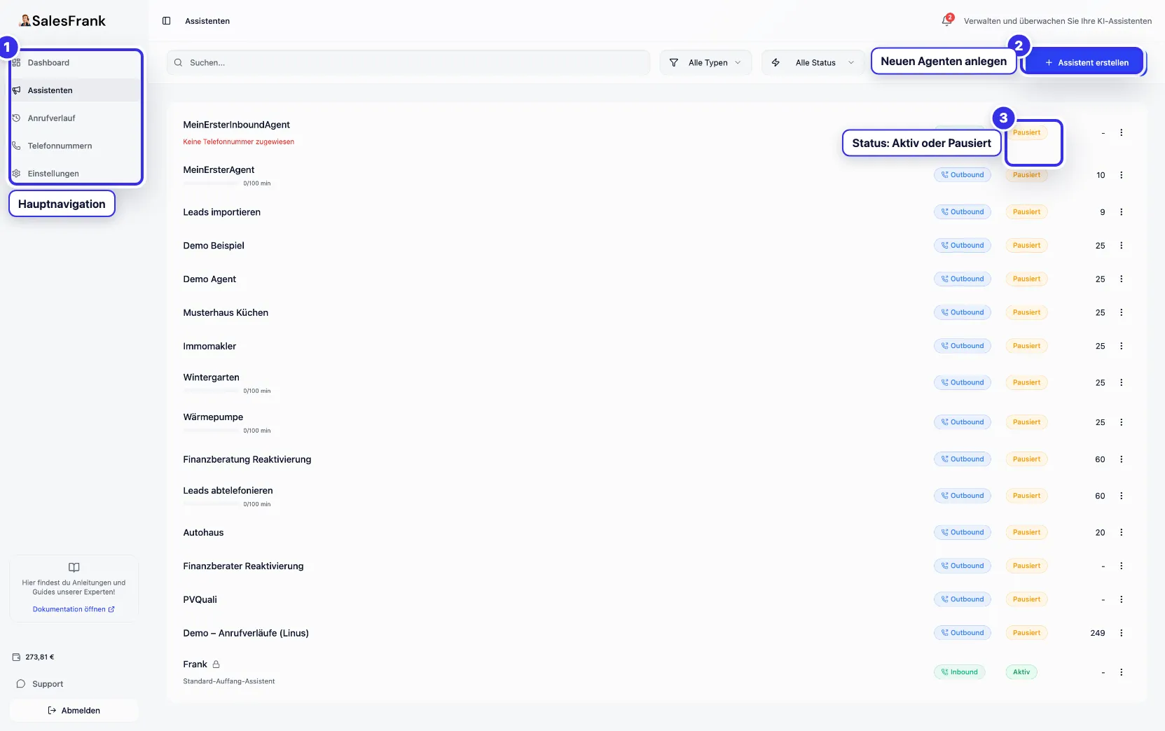Open three-dot menu for Demo Agent
The image size is (1165, 731).
point(1121,279)
